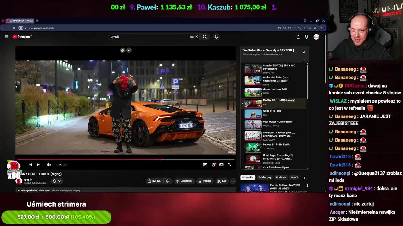Viewport: 403px width, 226px height.
Task: Open the three-dot more actions under video
Action: coord(233,181)
